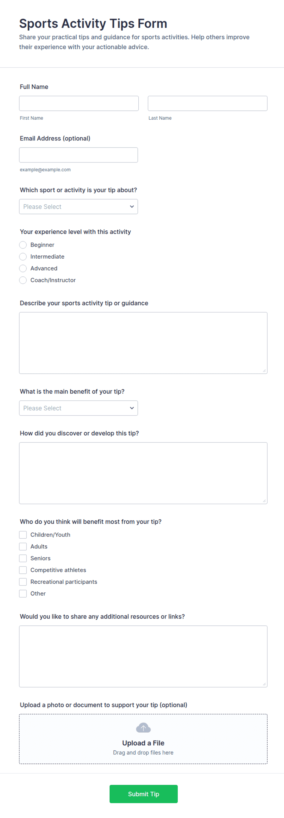Image resolution: width=284 pixels, height=818 pixels.
Task: Click the cloud upload icon
Action: tap(143, 727)
